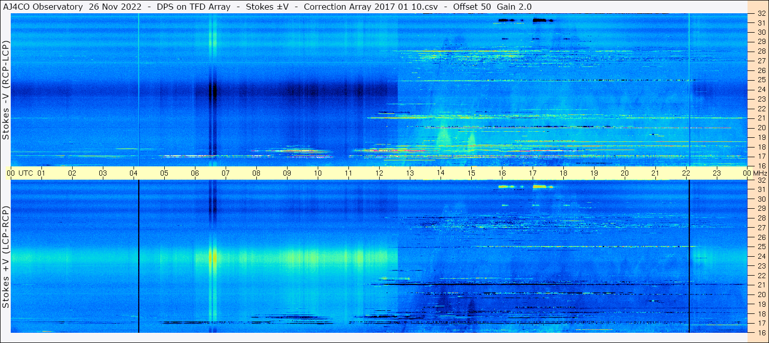Click the 13 hour tick on the time axis
This screenshot has width=769, height=343.
click(x=410, y=173)
